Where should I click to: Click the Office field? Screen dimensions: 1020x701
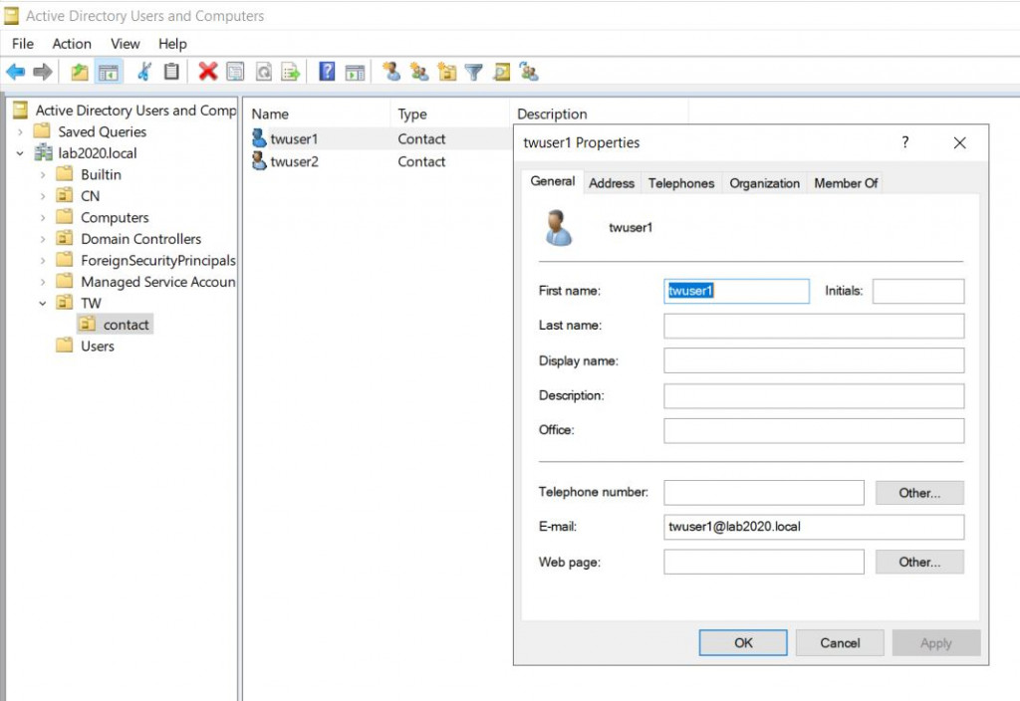tap(814, 430)
